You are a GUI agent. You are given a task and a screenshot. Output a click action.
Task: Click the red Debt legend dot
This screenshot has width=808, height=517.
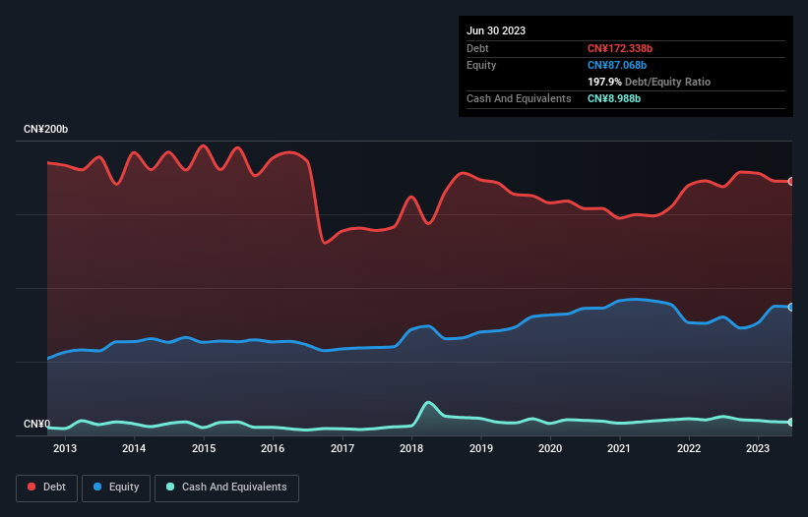pos(31,487)
